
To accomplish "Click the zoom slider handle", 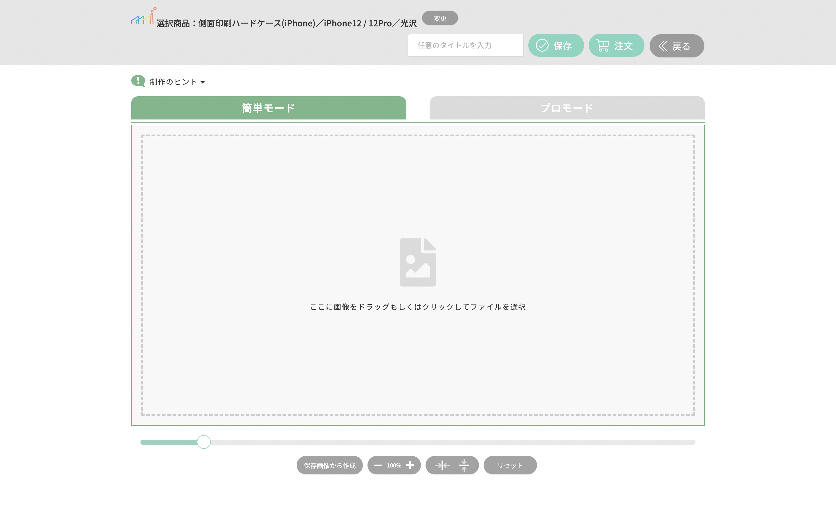I will coord(204,442).
